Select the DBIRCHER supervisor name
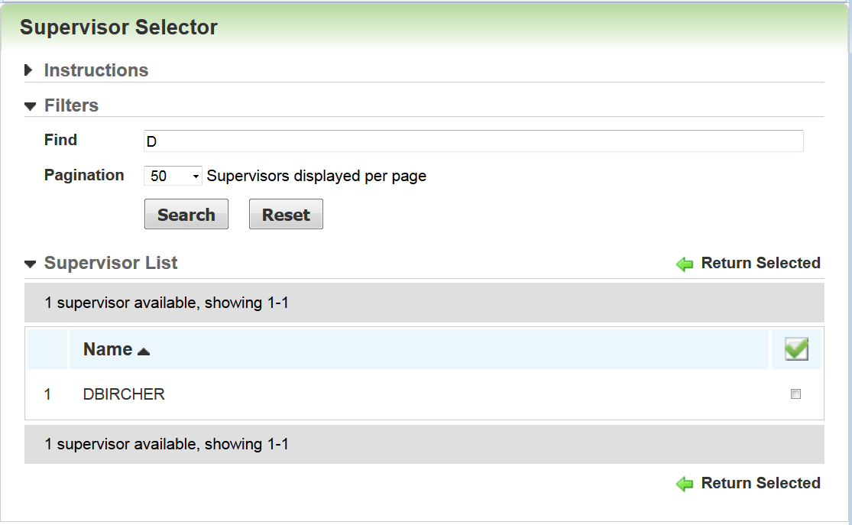This screenshot has height=525, width=852. coord(124,394)
